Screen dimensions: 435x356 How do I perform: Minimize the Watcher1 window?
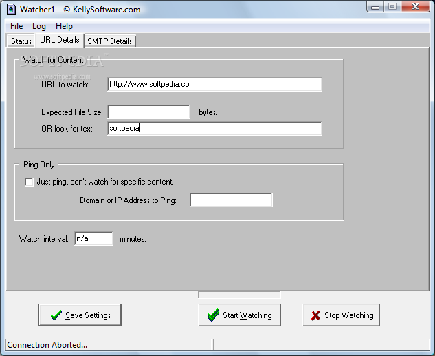click(375, 7)
